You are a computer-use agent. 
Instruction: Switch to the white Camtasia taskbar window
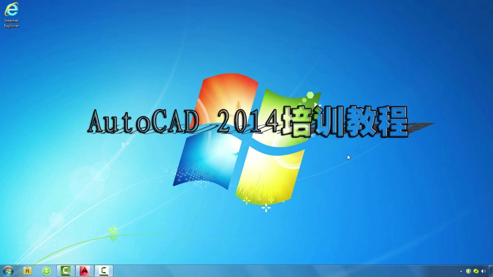pyautogui.click(x=104, y=271)
